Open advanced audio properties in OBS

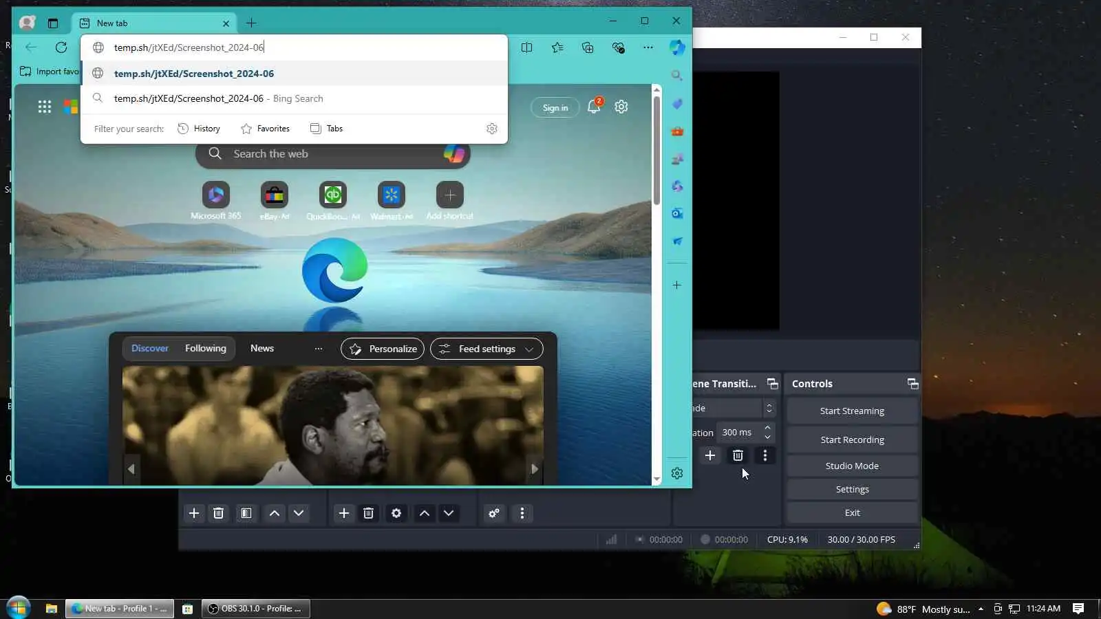[494, 513]
